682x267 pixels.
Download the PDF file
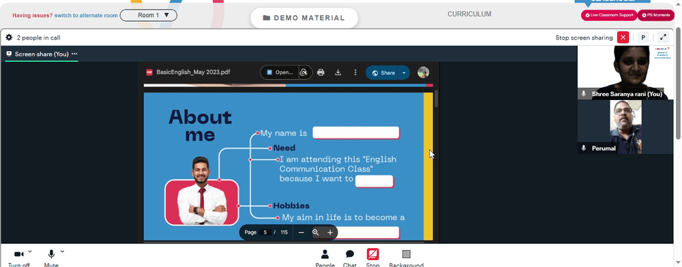(x=338, y=72)
